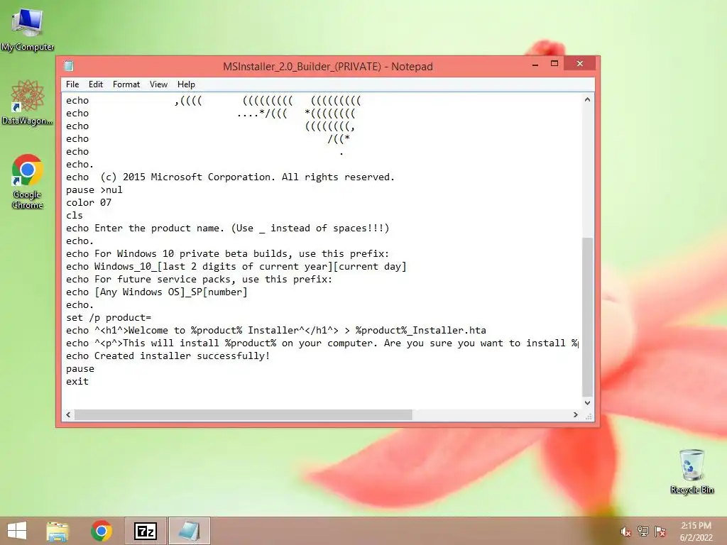Click the 'color 07' line
727x545 pixels.
click(x=89, y=202)
